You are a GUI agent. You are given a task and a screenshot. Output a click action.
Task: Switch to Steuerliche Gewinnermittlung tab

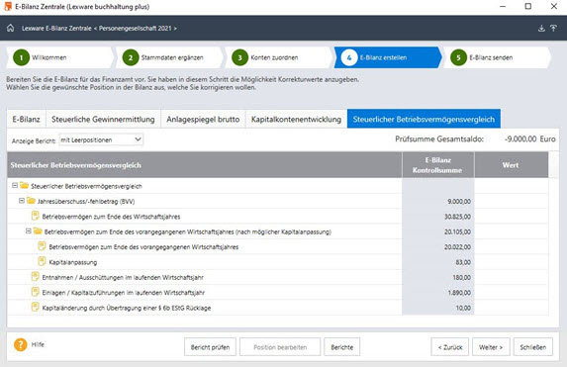click(x=103, y=120)
